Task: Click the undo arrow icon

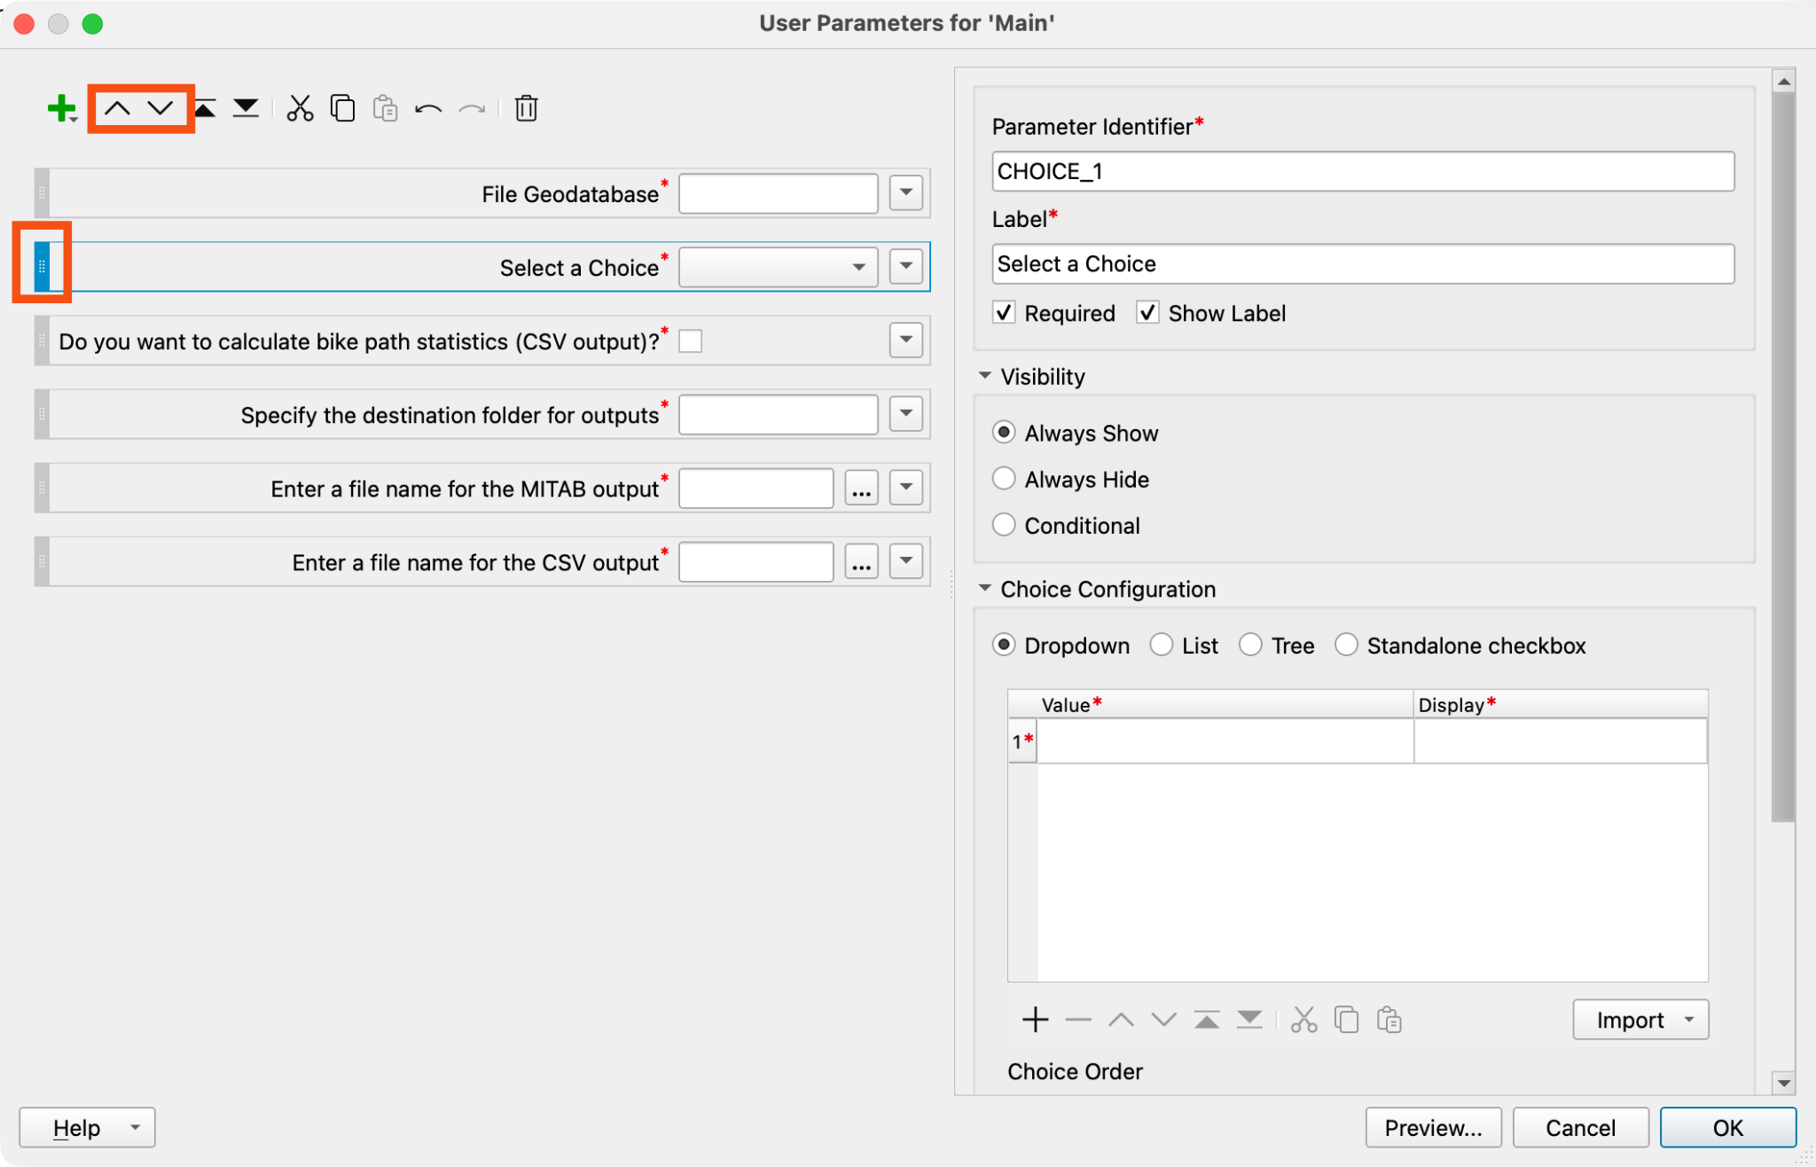Action: coord(428,109)
